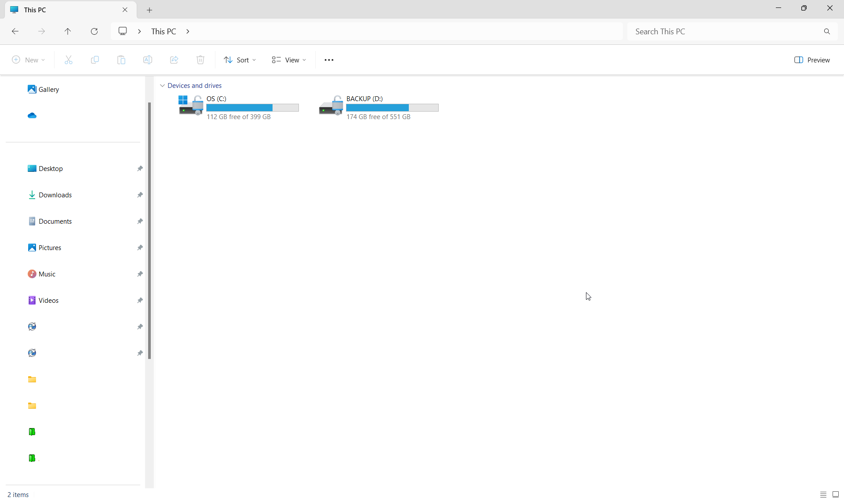Select Documents in the sidebar
844x501 pixels.
coord(55,221)
